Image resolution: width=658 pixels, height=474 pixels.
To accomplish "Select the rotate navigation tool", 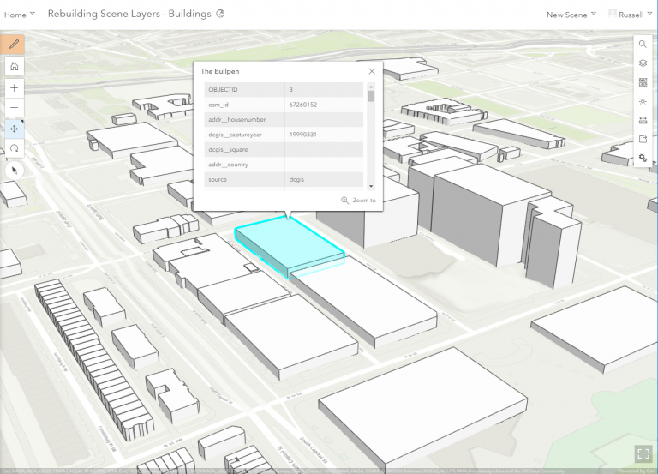I will (15, 148).
